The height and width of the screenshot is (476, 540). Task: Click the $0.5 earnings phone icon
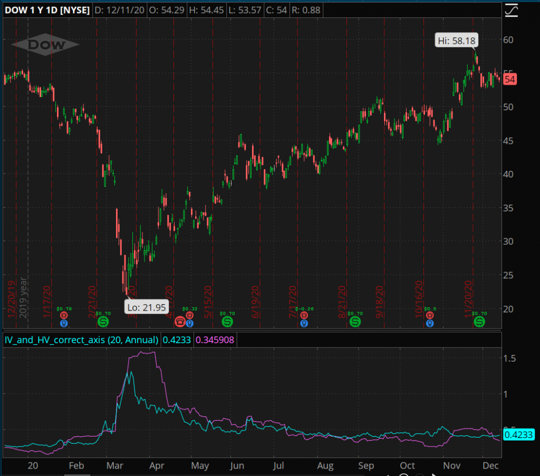430,315
